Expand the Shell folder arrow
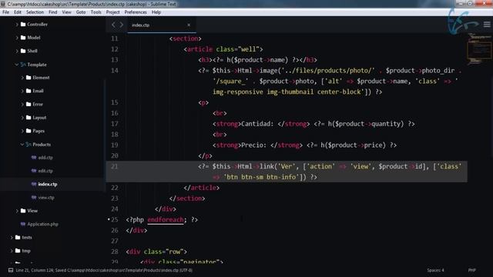Screen dimensions: 493x277 [x=17, y=51]
